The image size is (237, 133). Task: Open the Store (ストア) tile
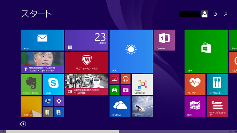click(x=206, y=51)
